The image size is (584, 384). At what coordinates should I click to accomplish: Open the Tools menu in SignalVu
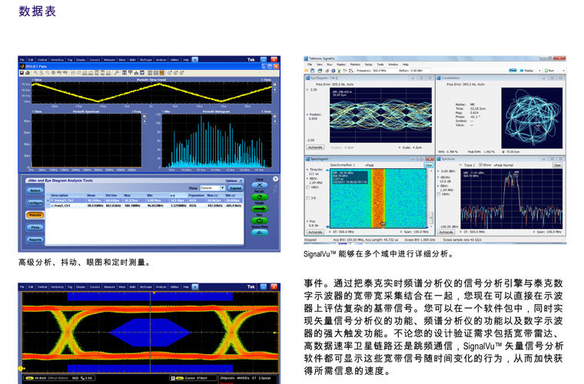pos(380,64)
